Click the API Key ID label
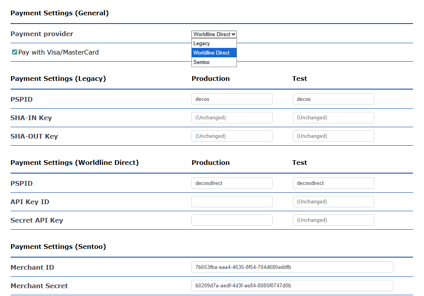 tap(30, 202)
